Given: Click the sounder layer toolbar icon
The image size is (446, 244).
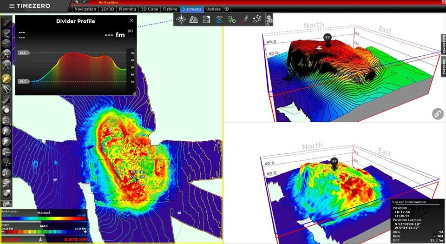Looking at the screenshot, I should pyautogui.click(x=219, y=20).
